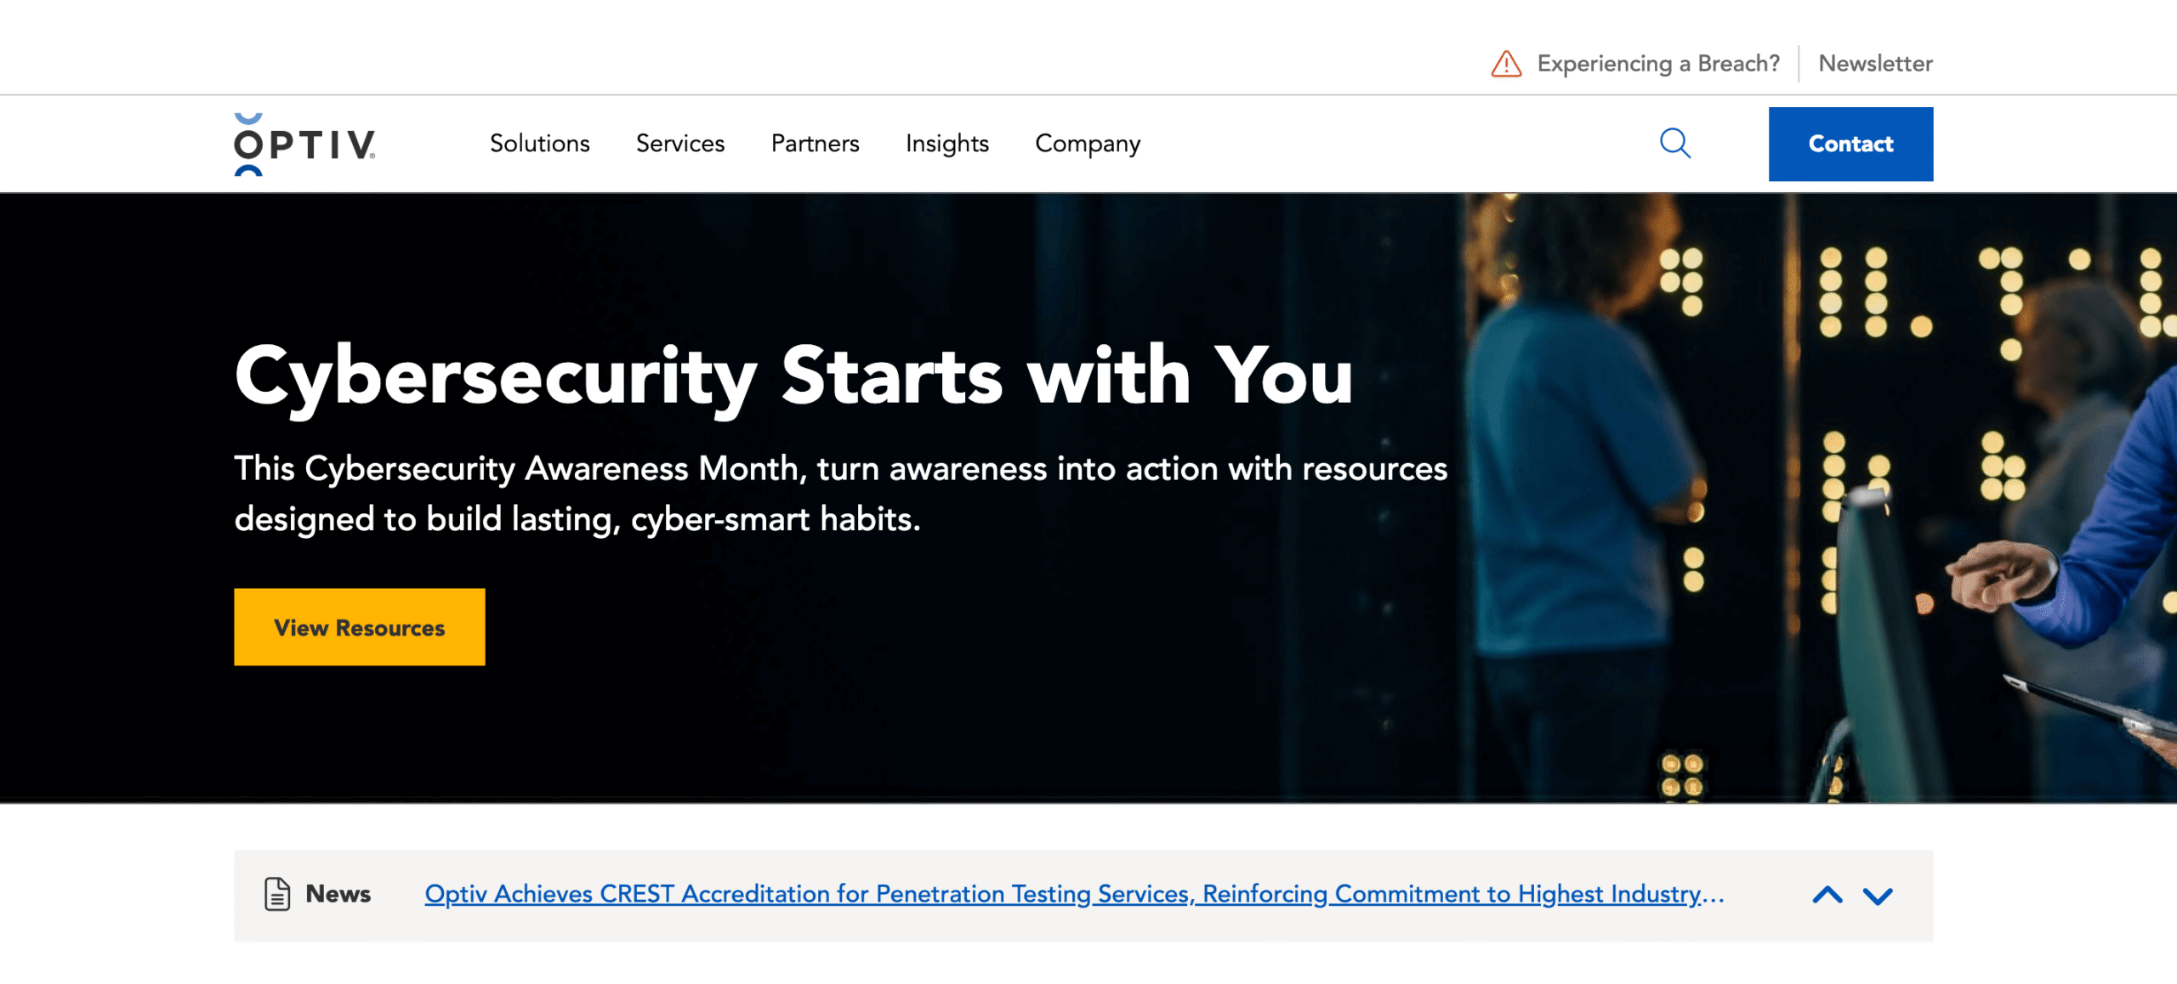Click the blue Contact button
The image size is (2177, 984).
1850,144
